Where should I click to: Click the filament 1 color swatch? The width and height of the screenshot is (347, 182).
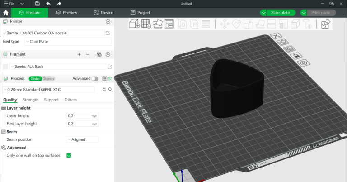pyautogui.click(x=5, y=67)
